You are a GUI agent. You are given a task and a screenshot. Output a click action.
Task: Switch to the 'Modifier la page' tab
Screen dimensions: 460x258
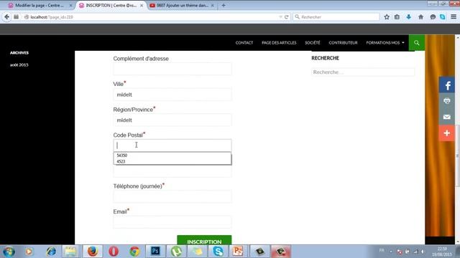point(40,6)
